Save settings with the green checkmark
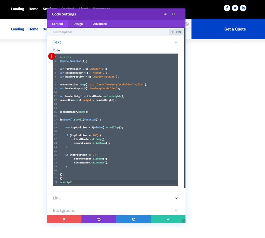265x238 pixels. (168, 219)
